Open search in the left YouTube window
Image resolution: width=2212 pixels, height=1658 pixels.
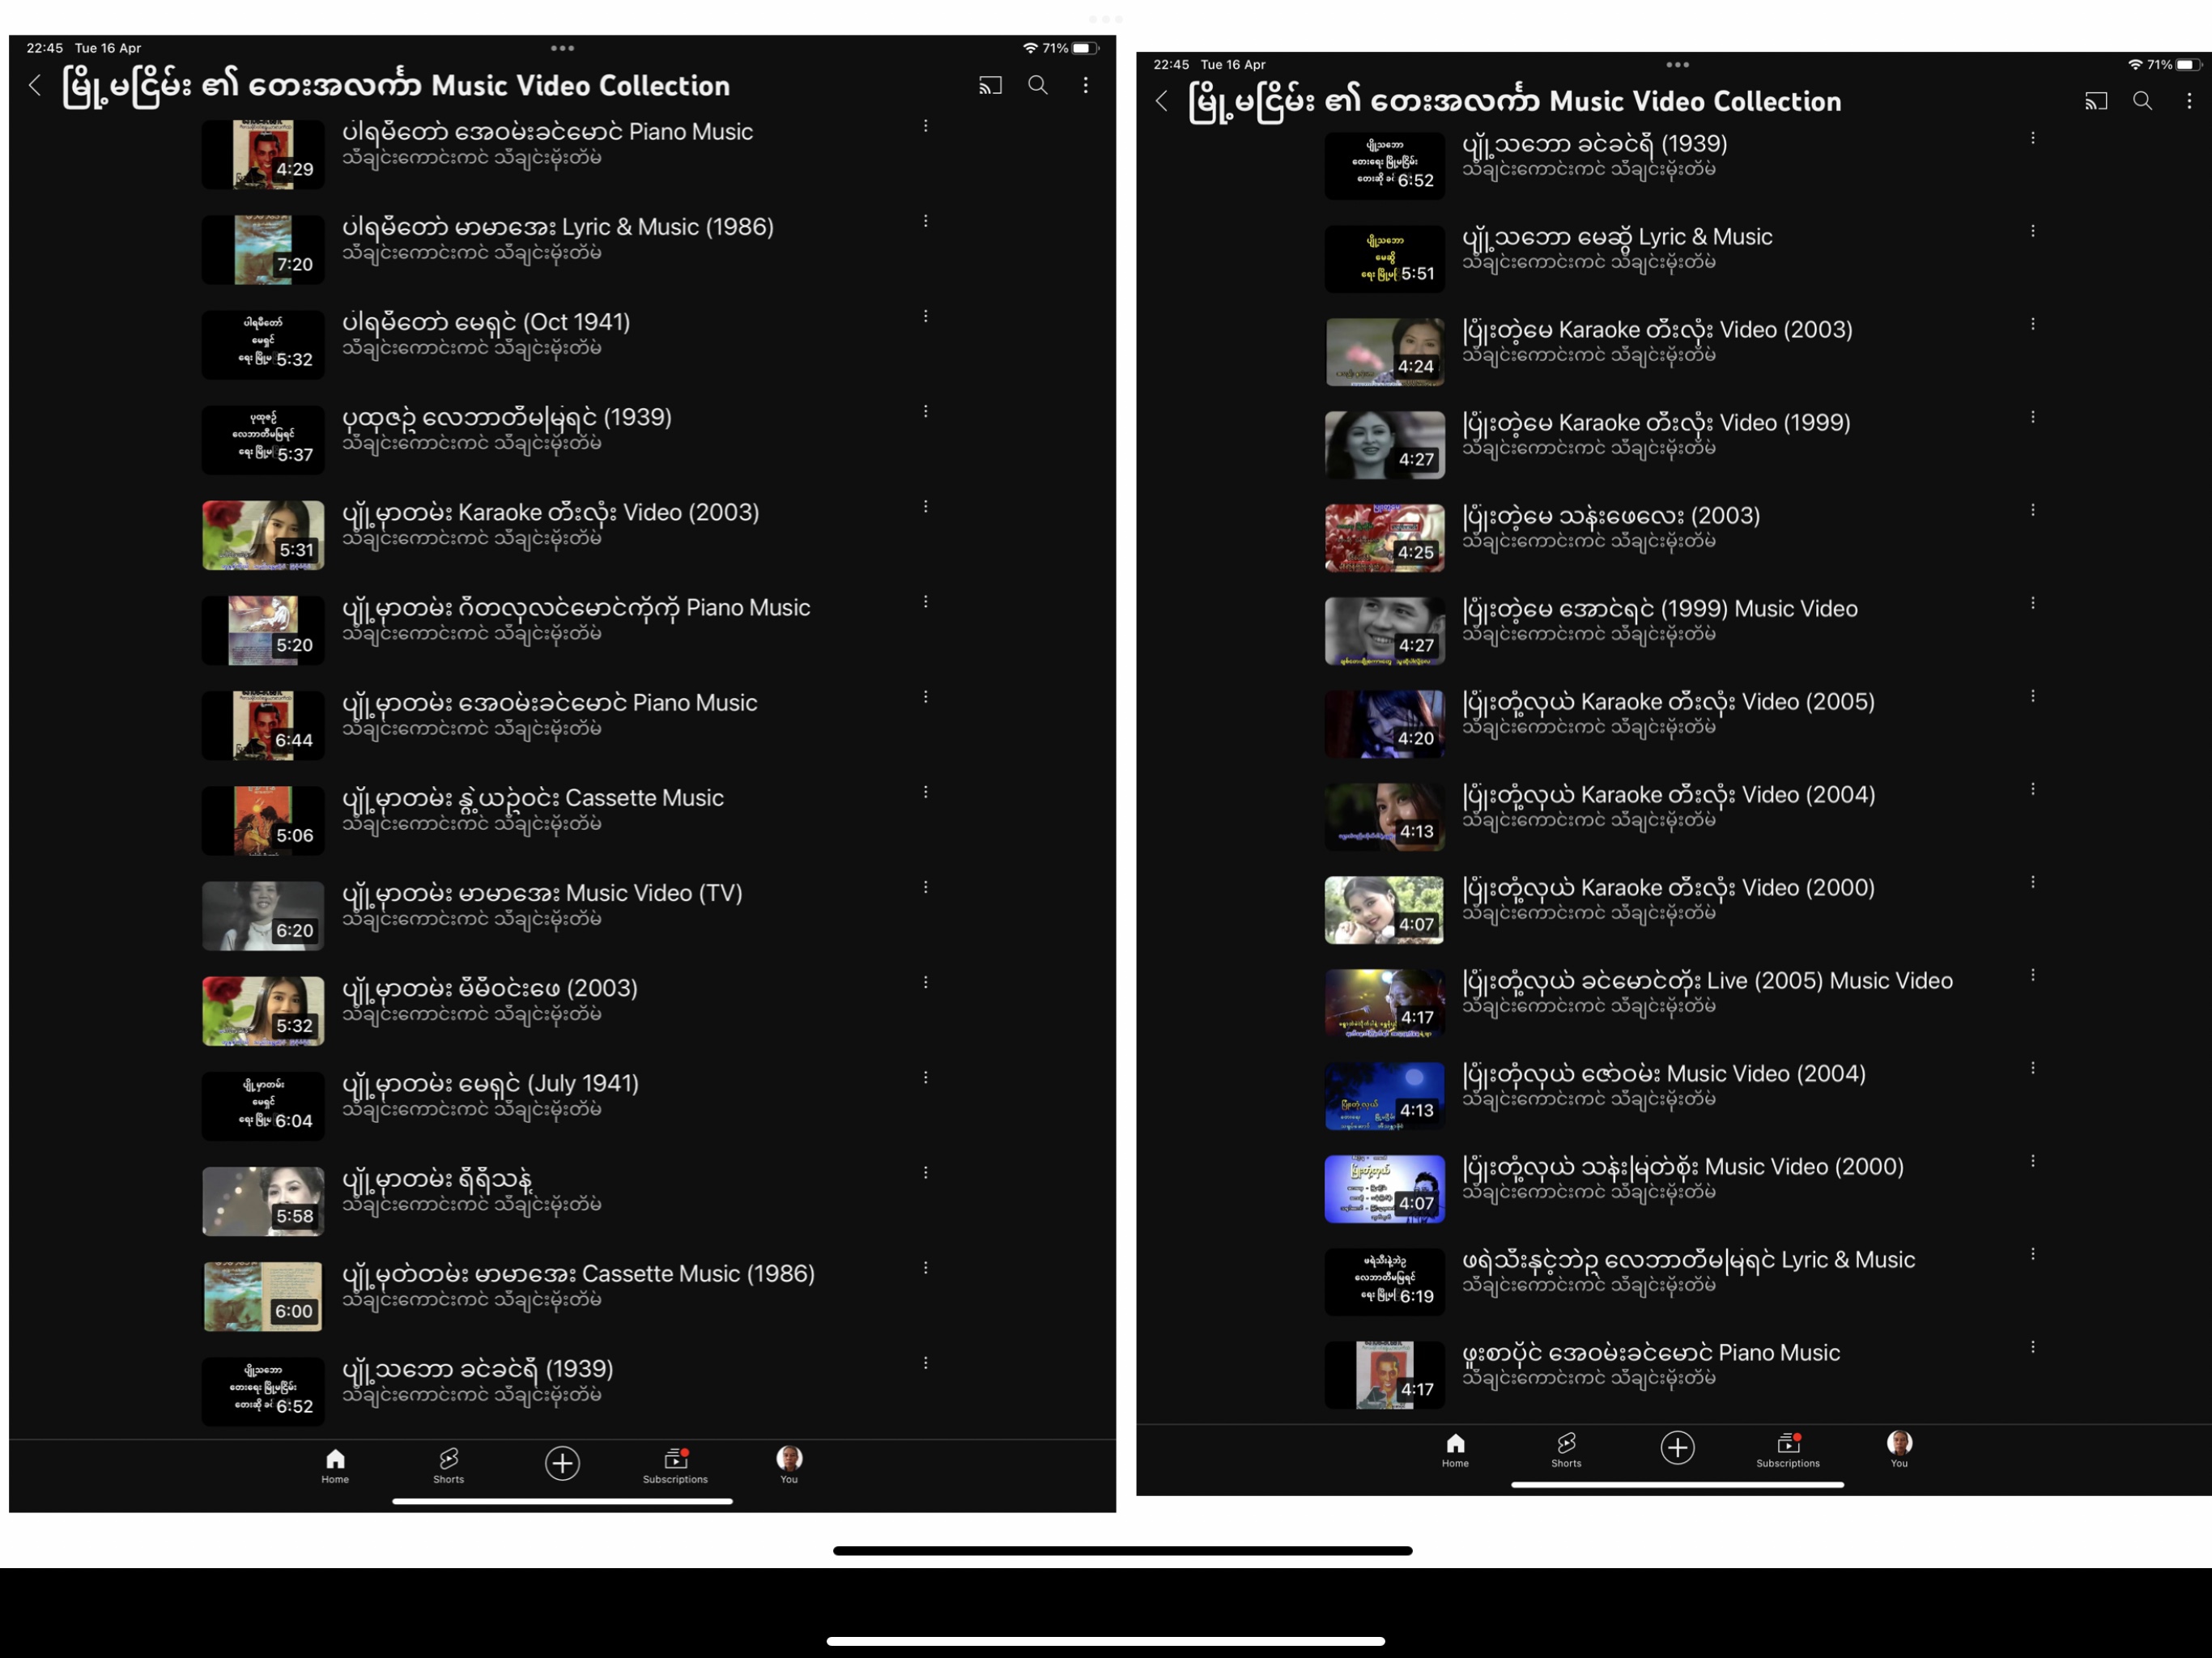tap(1038, 86)
